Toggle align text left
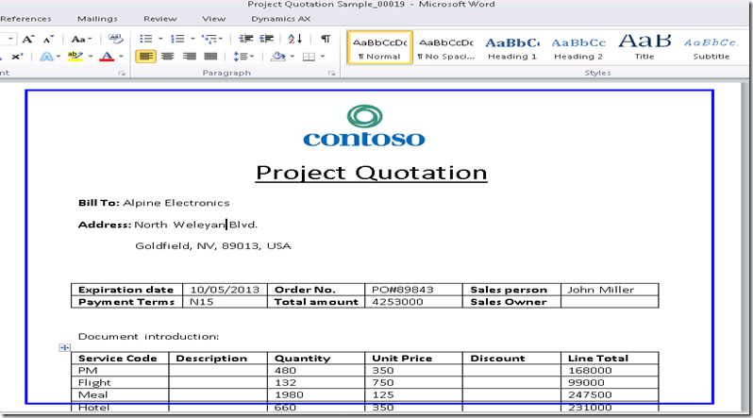This screenshot has width=753, height=418. coord(145,57)
